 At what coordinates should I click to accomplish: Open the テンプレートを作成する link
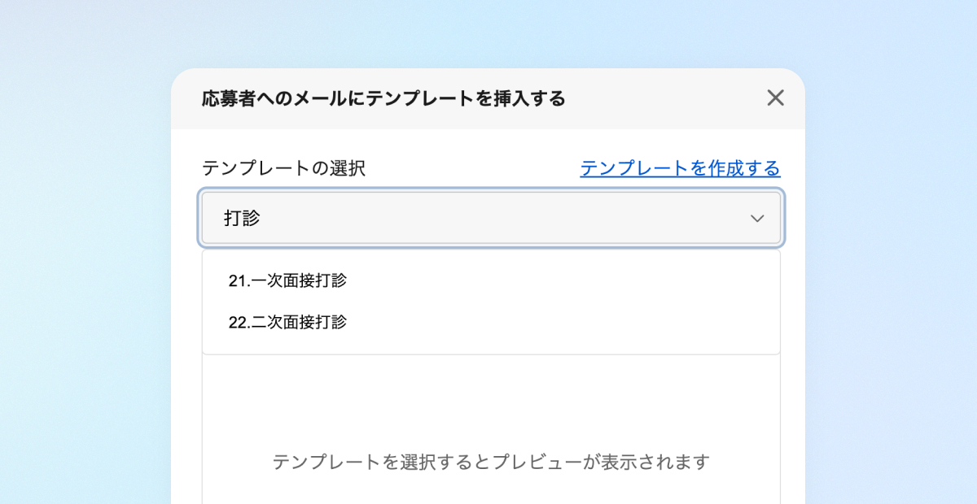[680, 168]
